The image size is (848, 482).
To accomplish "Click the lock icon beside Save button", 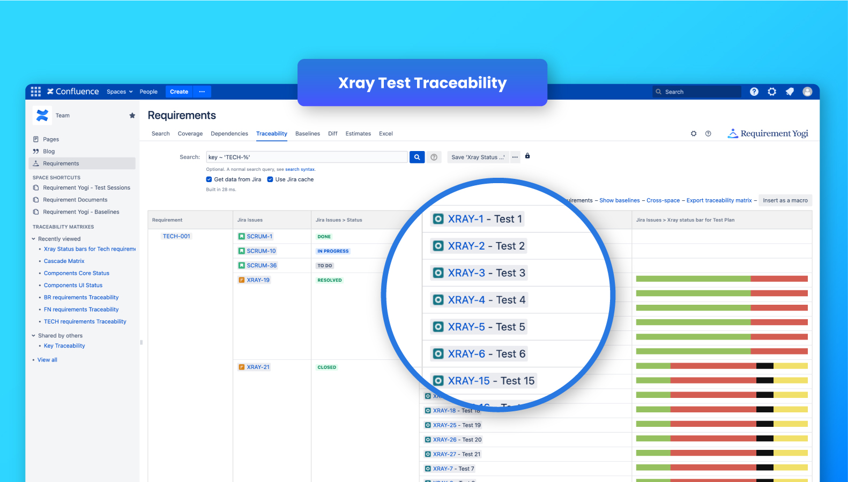I will point(527,156).
